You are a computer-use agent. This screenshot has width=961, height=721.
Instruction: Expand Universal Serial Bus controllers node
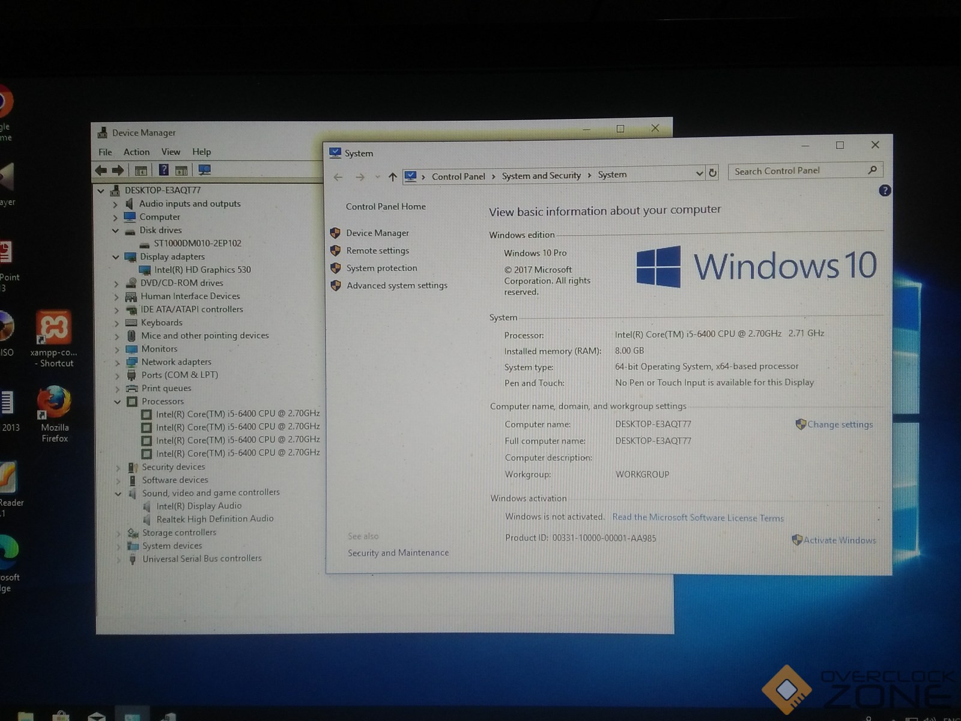click(x=118, y=559)
